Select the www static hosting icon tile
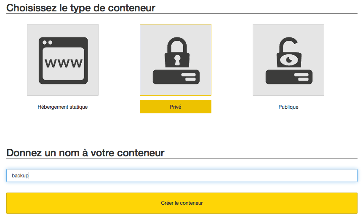363x217 pixels. tap(63, 60)
